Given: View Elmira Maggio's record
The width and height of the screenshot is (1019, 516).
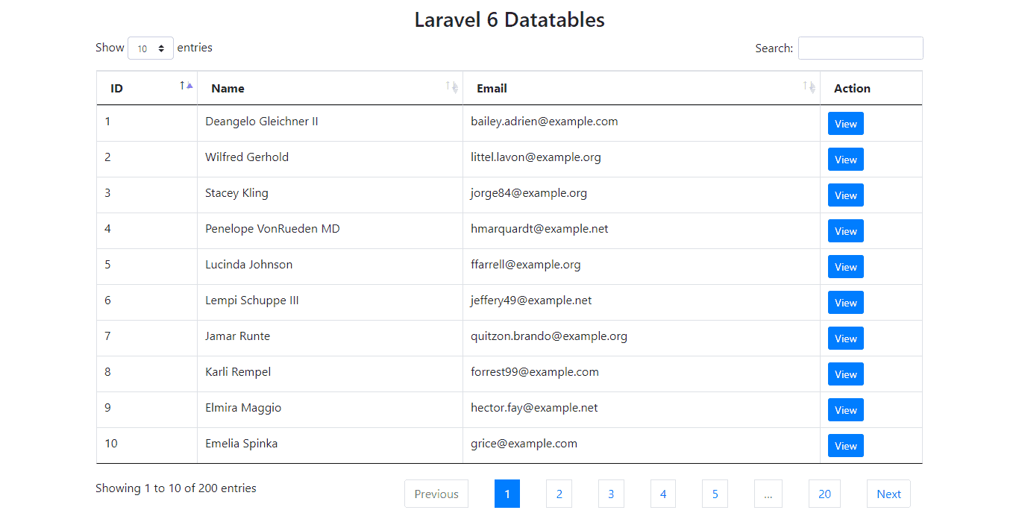Looking at the screenshot, I should pyautogui.click(x=846, y=410).
